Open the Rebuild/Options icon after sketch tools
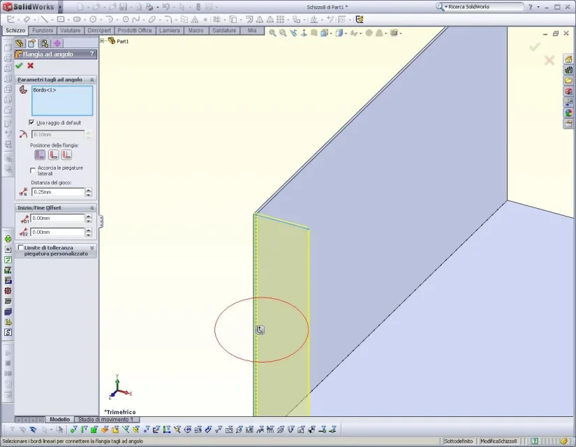This screenshot has height=447, width=576. (360, 20)
